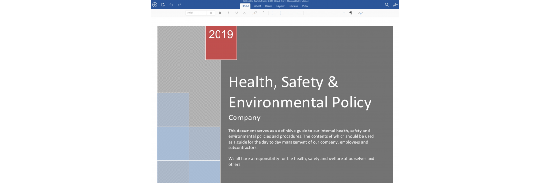Open the Arial font name box
This screenshot has height=183, width=550.
point(196,13)
